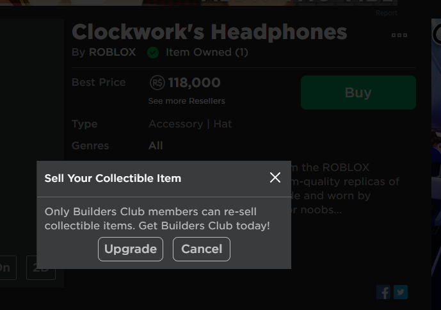This screenshot has width=441, height=310.
Task: Click the Clockwork's Headphones title
Action: [x=209, y=32]
